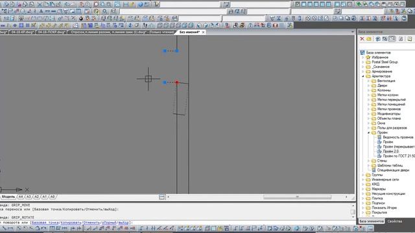
Task: Click the Отменить command option link
Action: pos(91,223)
